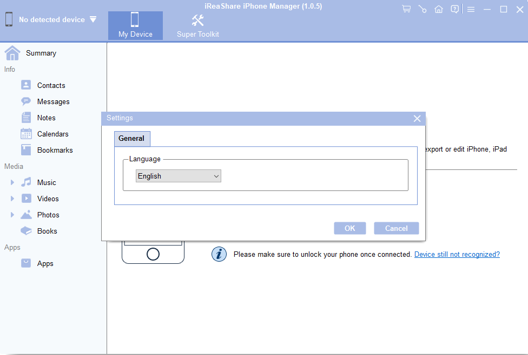Click the Contacts person icon

[x=26, y=85]
